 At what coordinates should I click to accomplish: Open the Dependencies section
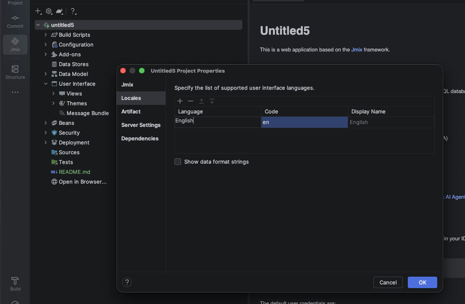click(x=140, y=138)
